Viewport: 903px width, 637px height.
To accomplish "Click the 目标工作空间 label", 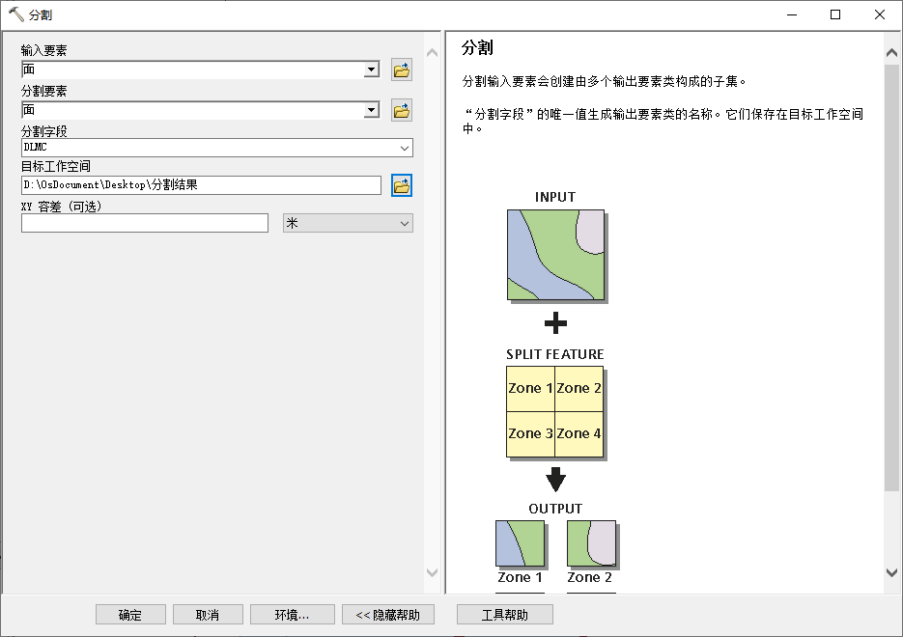I will point(56,166).
